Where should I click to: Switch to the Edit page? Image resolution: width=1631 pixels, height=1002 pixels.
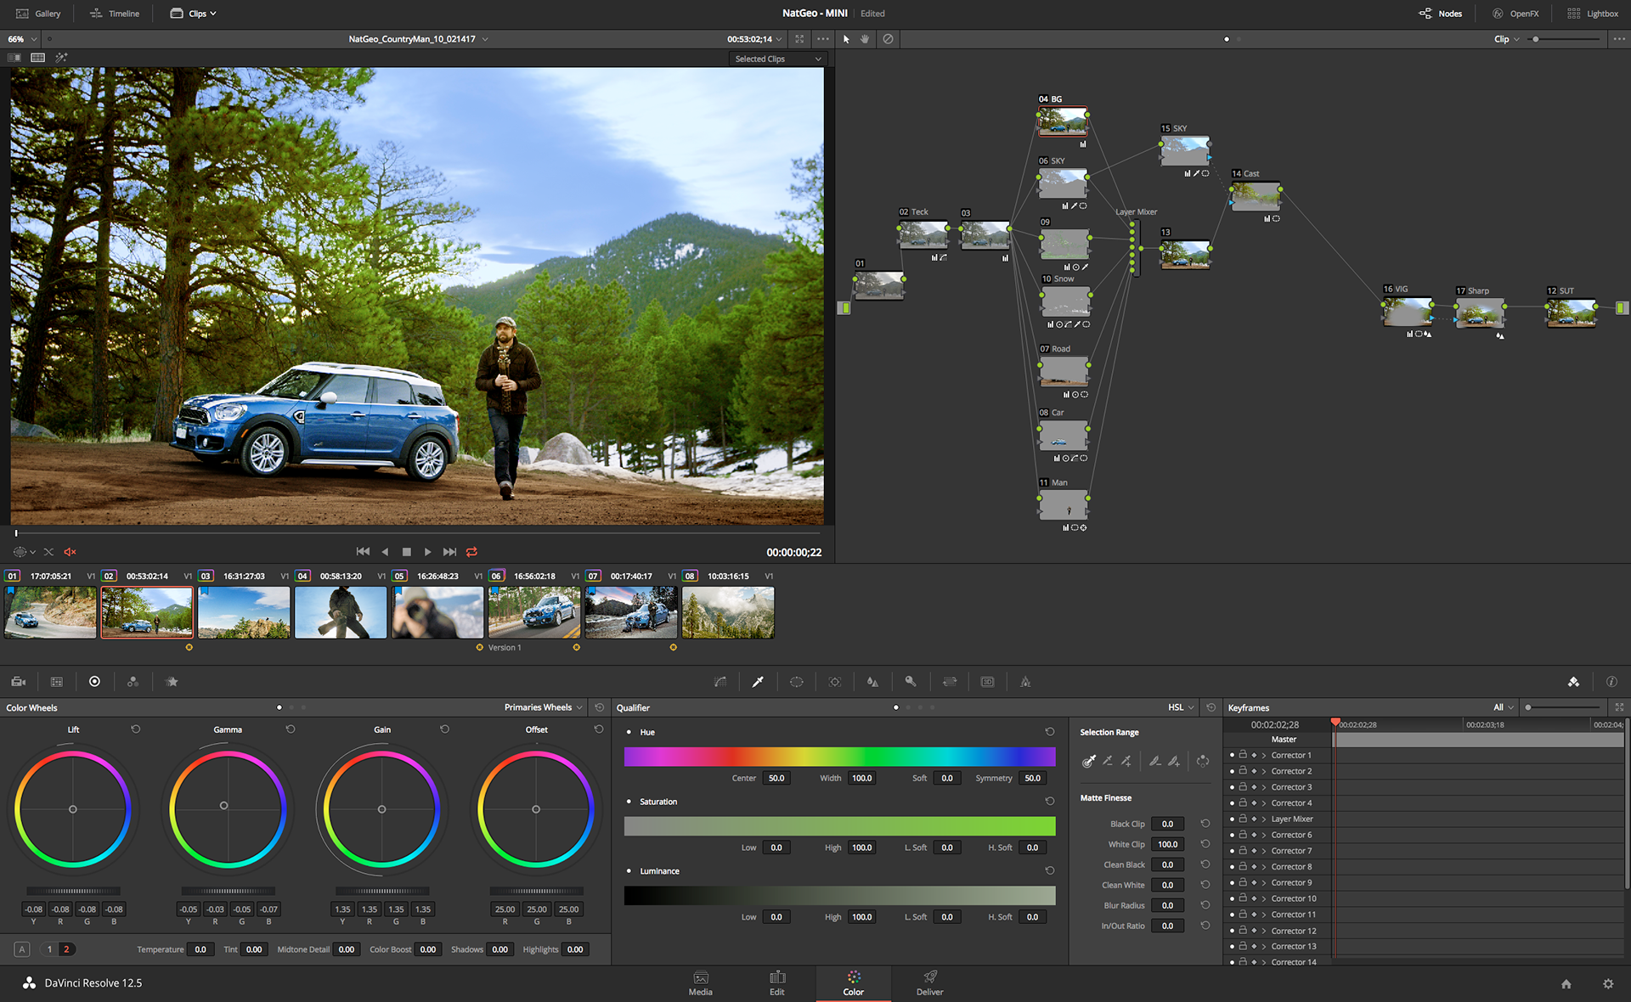(777, 983)
